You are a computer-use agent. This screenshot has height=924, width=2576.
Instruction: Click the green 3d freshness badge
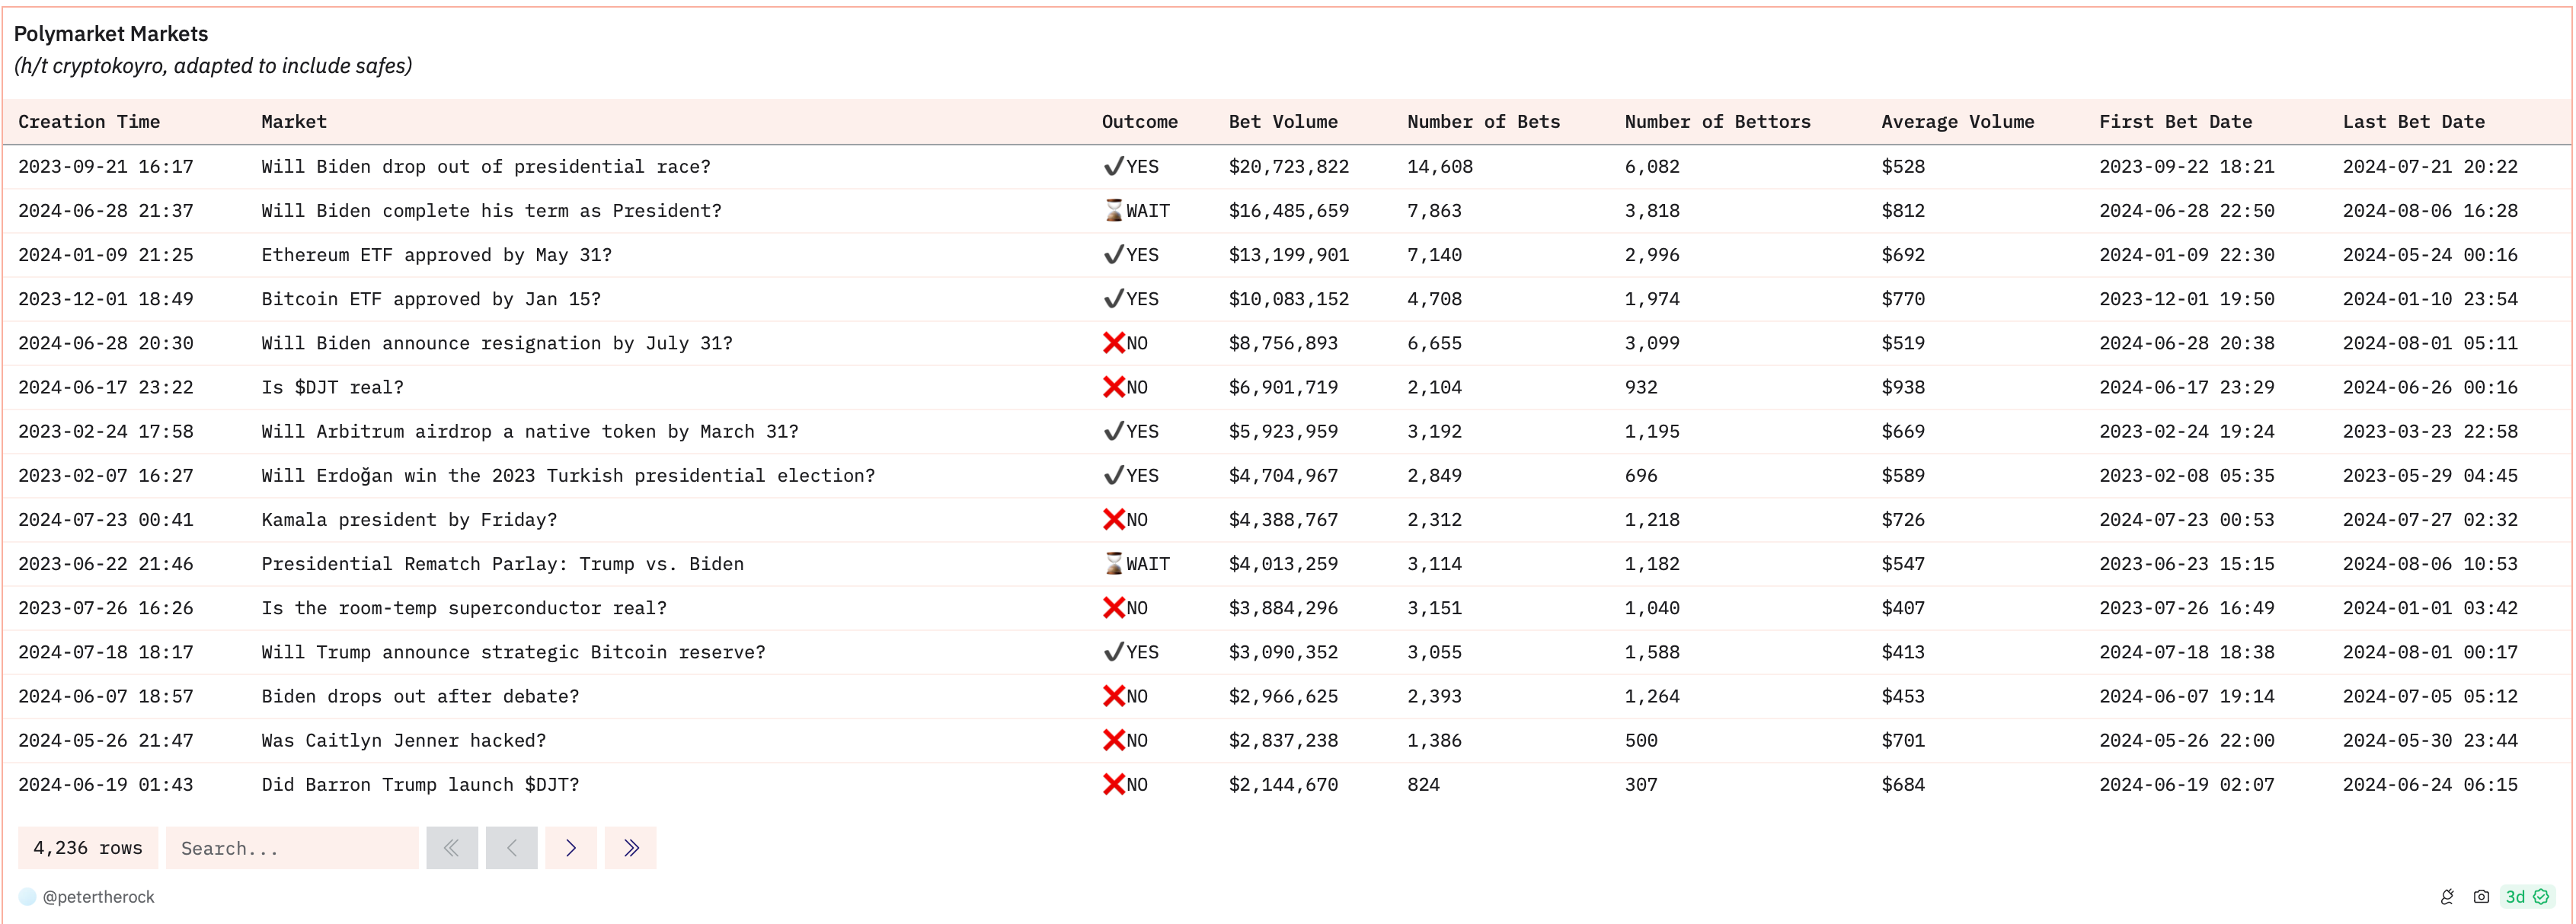click(2527, 897)
